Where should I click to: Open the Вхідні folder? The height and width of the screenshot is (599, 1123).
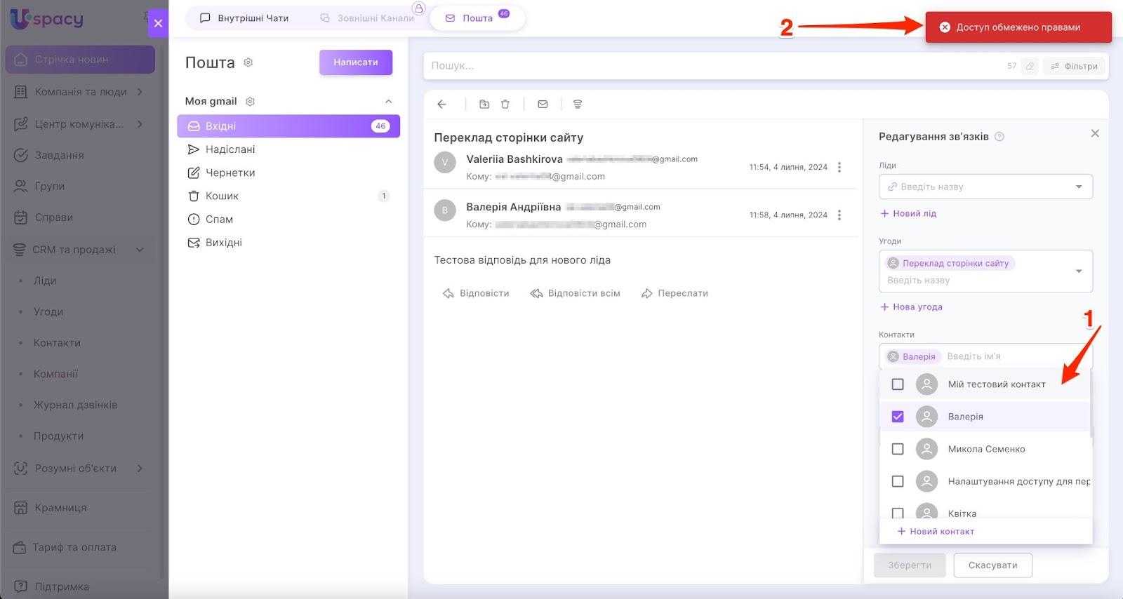pos(288,126)
